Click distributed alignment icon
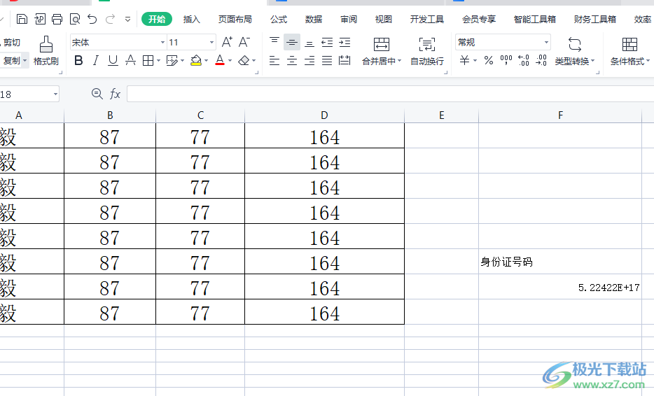Viewport: 654px width, 396px height. click(x=345, y=61)
